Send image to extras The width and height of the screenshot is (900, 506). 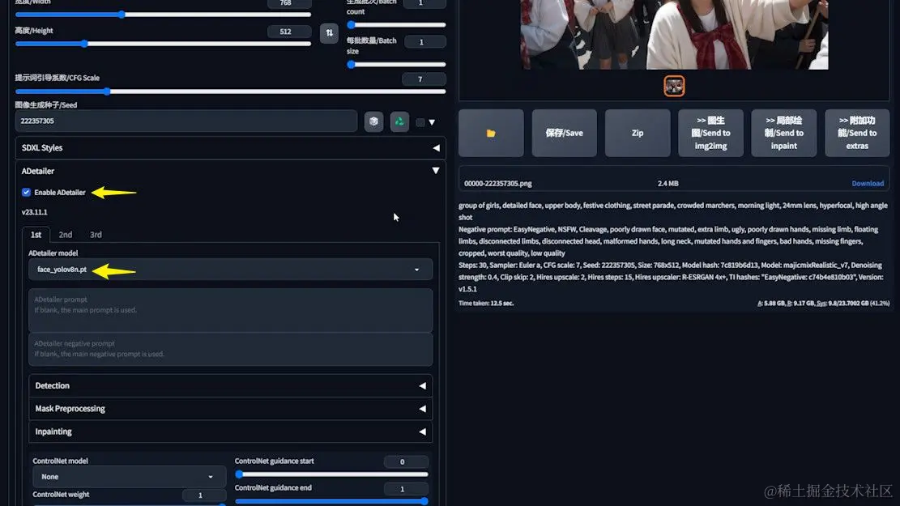click(857, 133)
